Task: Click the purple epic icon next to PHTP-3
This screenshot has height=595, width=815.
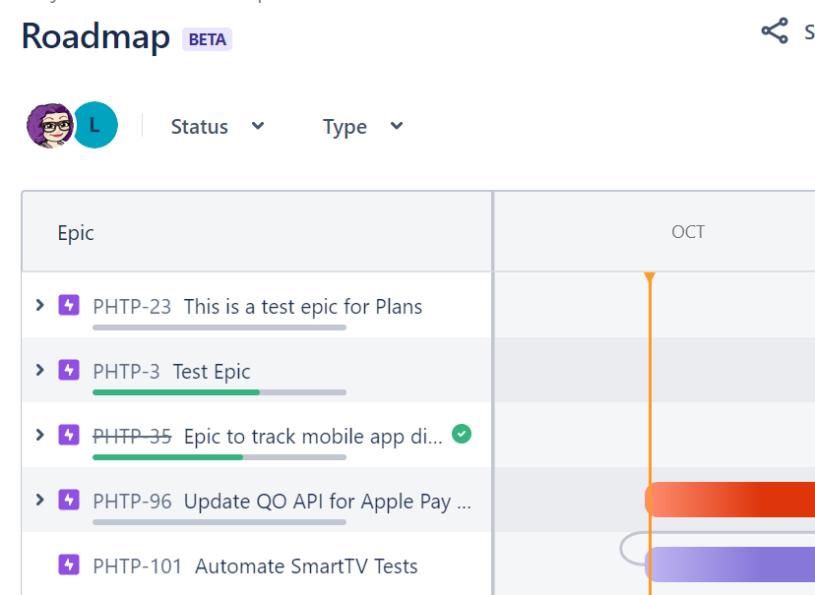Action: (x=68, y=371)
